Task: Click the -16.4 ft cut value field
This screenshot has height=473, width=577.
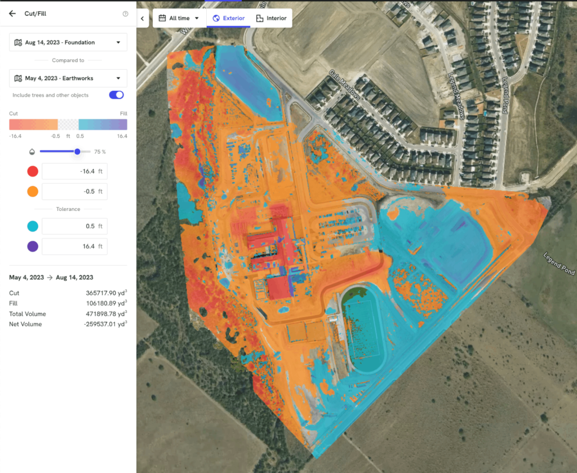Action: tap(74, 171)
